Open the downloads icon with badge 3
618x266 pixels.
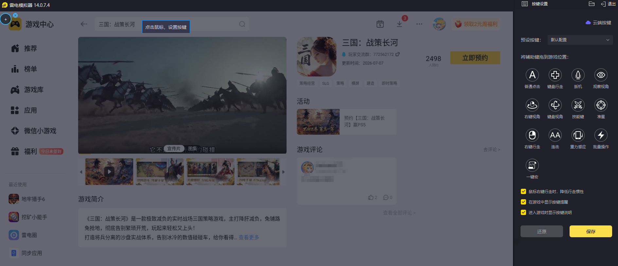[399, 24]
